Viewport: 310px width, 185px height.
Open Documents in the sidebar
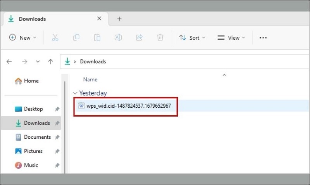(37, 137)
